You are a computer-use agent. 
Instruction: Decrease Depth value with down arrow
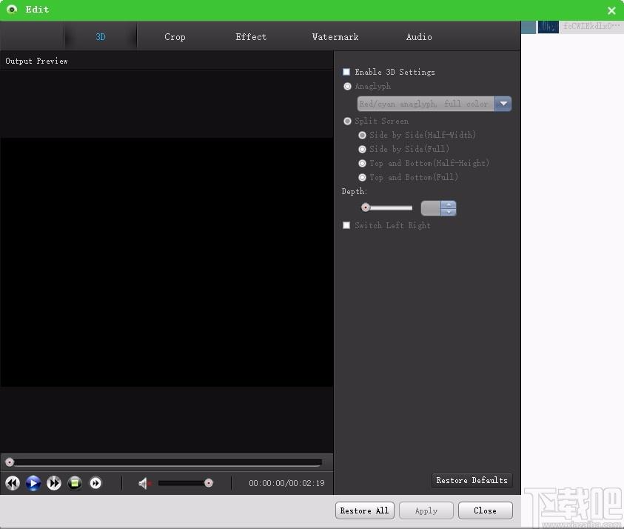click(x=449, y=212)
